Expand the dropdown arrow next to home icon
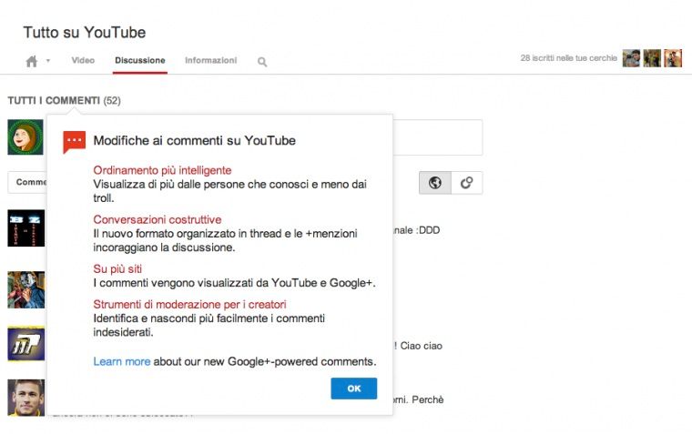This screenshot has height=434, width=692. tap(47, 60)
